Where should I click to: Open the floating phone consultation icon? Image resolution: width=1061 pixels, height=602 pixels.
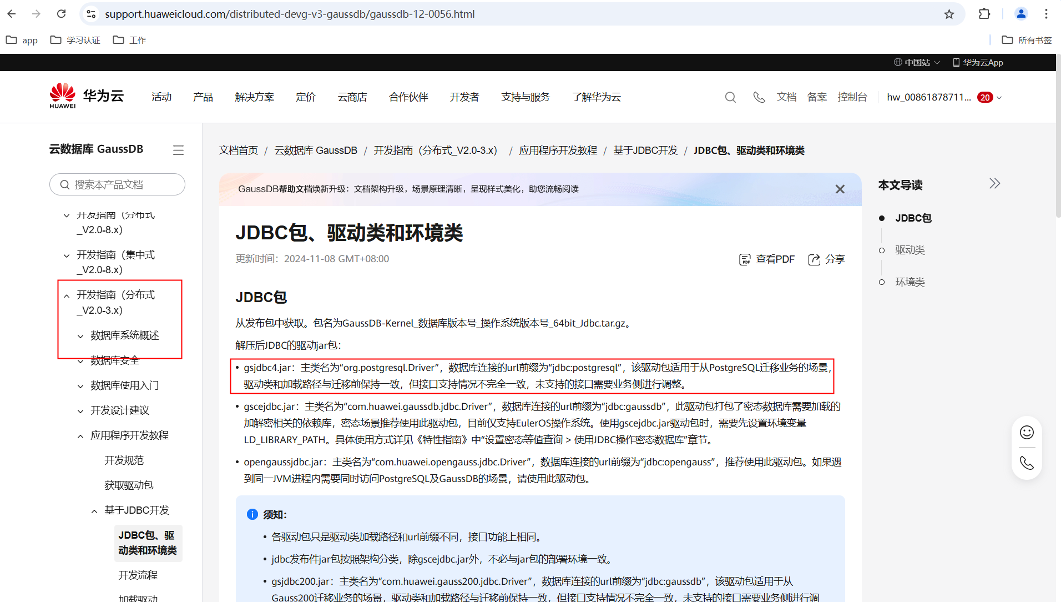pos(1027,463)
